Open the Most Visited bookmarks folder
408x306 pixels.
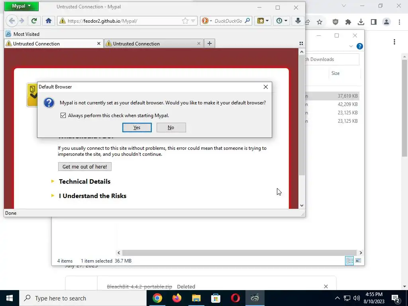pos(23,34)
